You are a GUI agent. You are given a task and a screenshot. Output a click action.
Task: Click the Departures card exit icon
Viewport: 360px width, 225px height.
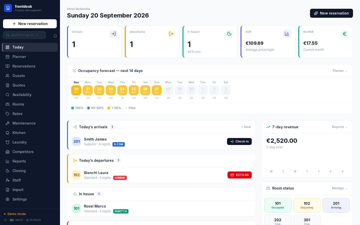(171, 34)
